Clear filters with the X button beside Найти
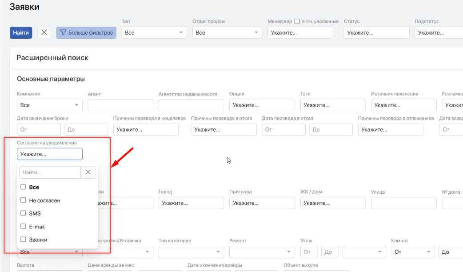The height and width of the screenshot is (272, 463). point(44,32)
